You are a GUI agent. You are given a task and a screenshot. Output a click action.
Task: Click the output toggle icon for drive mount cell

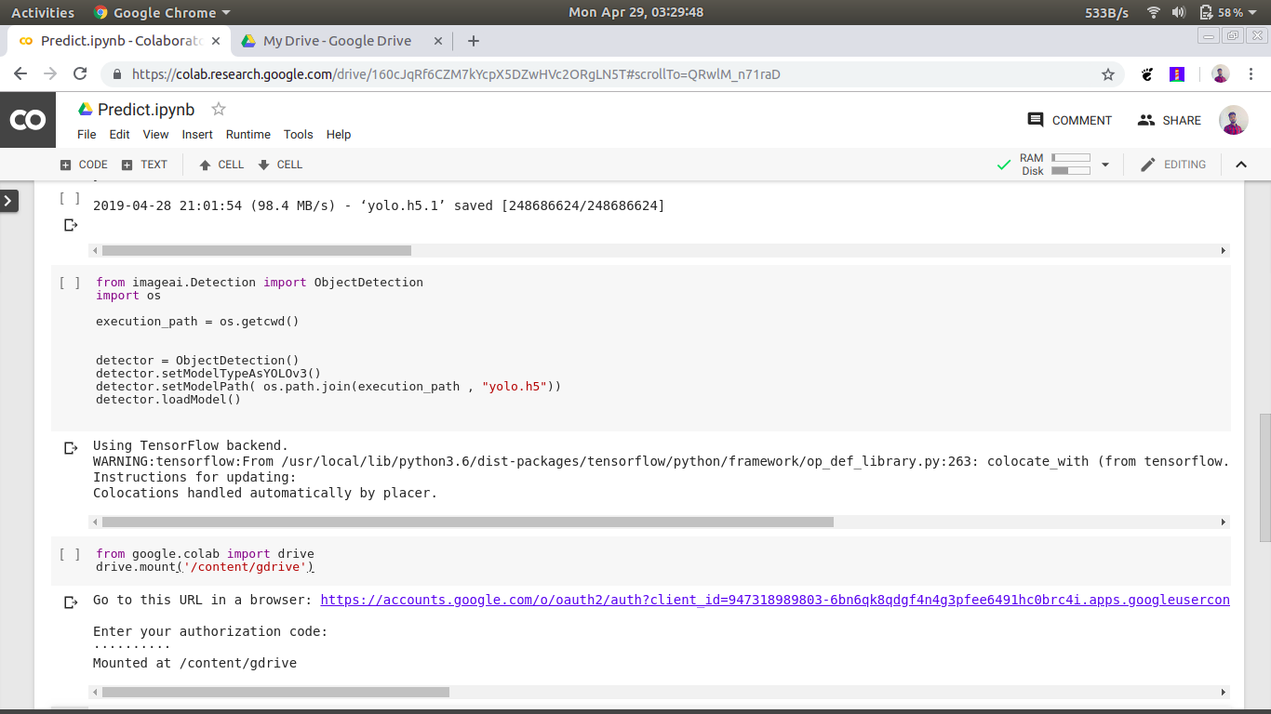(x=71, y=602)
